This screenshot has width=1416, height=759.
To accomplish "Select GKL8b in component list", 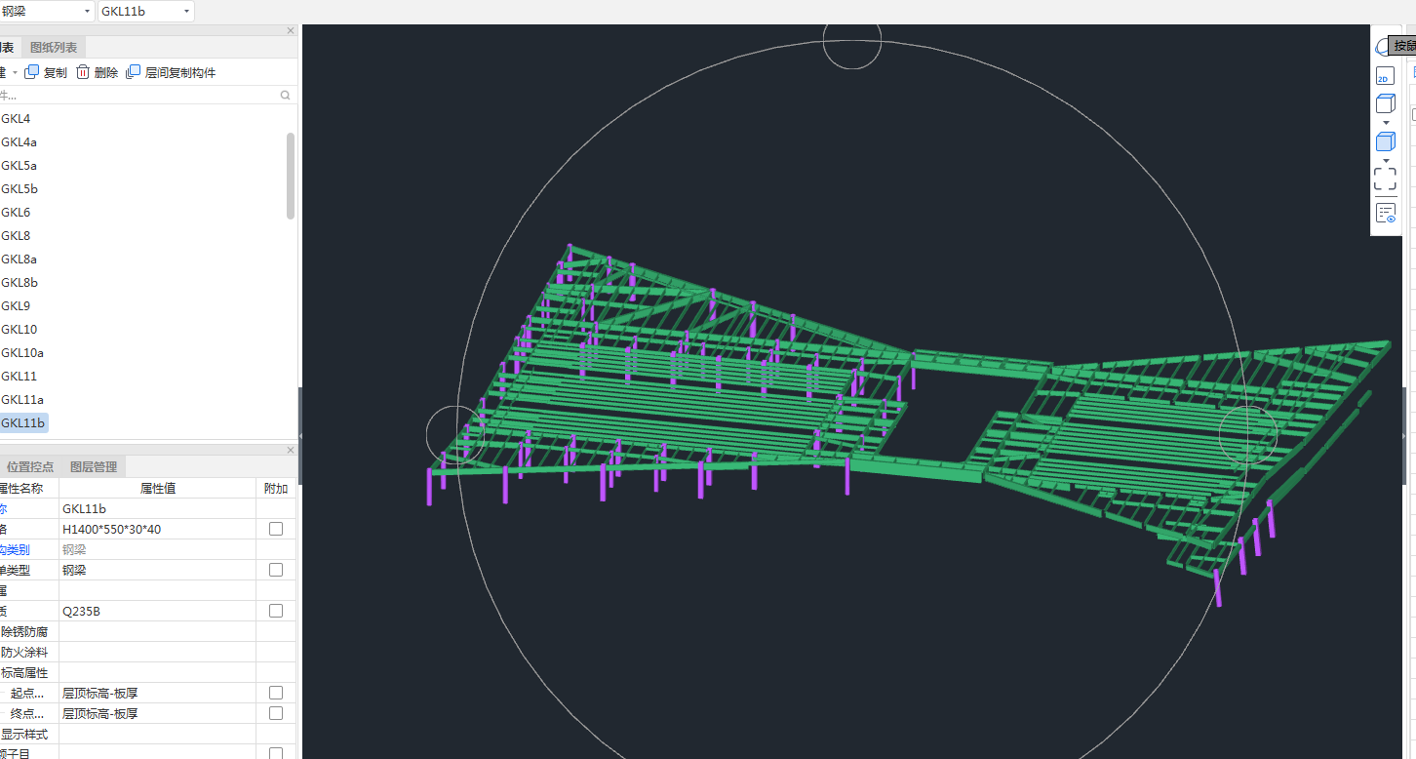I will click(20, 283).
